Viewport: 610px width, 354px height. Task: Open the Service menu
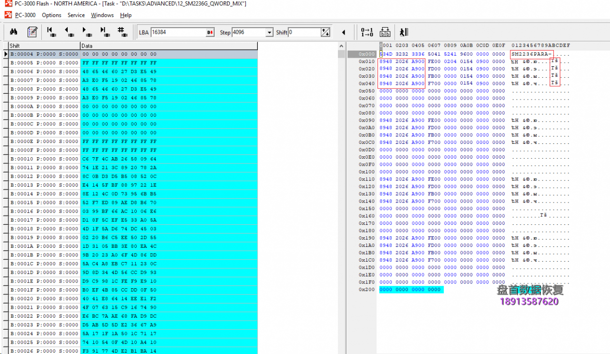76,15
